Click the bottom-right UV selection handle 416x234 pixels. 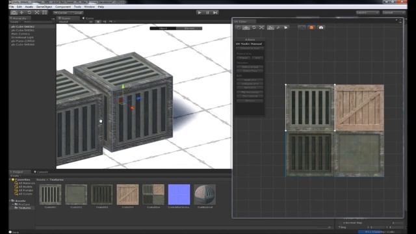coord(335,131)
